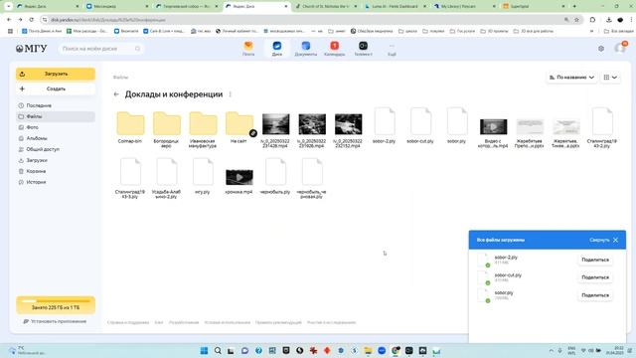Open Файлы in sidebar

tap(56, 116)
